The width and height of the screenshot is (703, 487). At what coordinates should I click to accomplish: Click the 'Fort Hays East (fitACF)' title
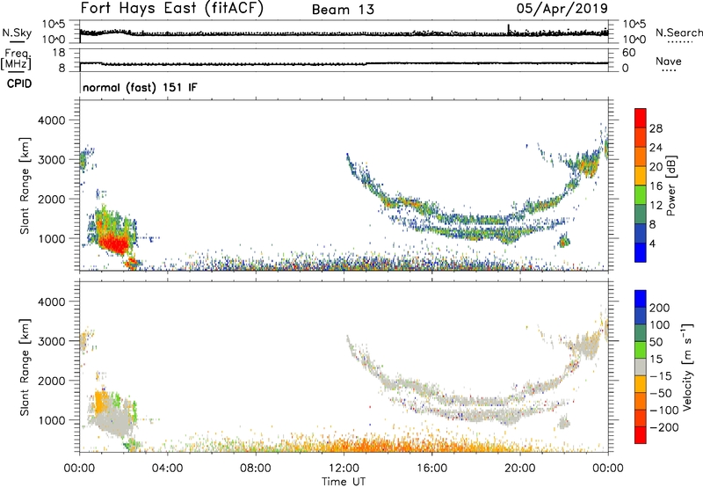172,8
